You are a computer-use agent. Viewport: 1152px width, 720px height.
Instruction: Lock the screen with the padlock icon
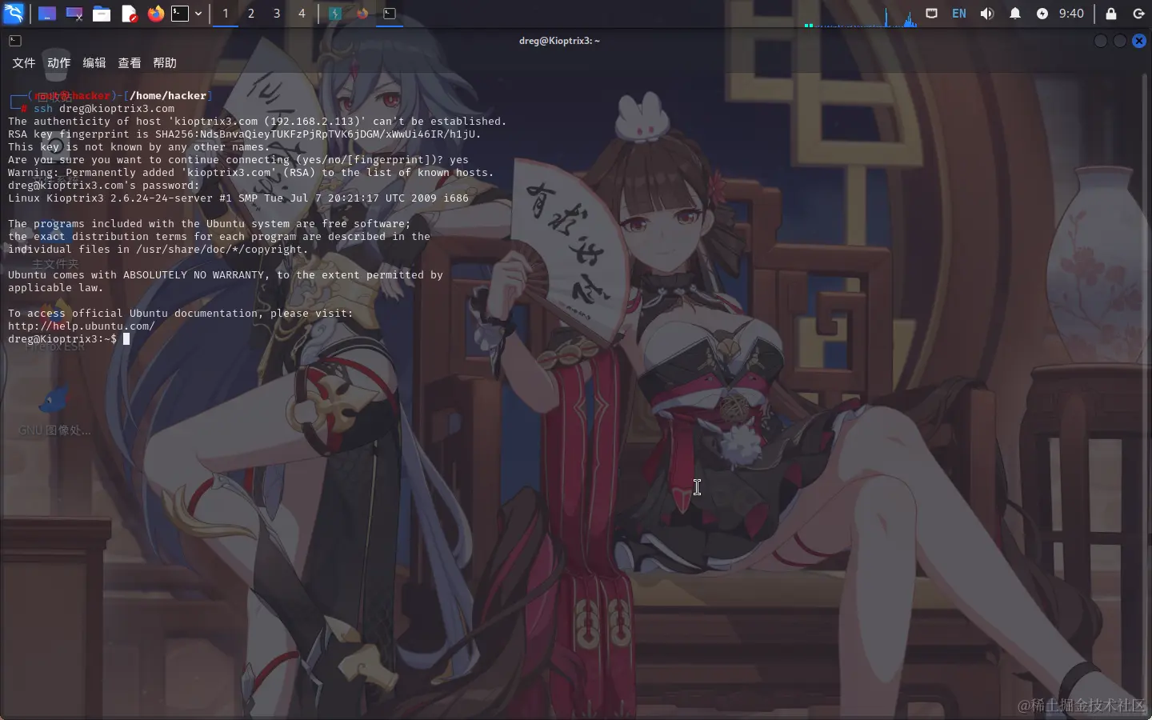(x=1111, y=14)
